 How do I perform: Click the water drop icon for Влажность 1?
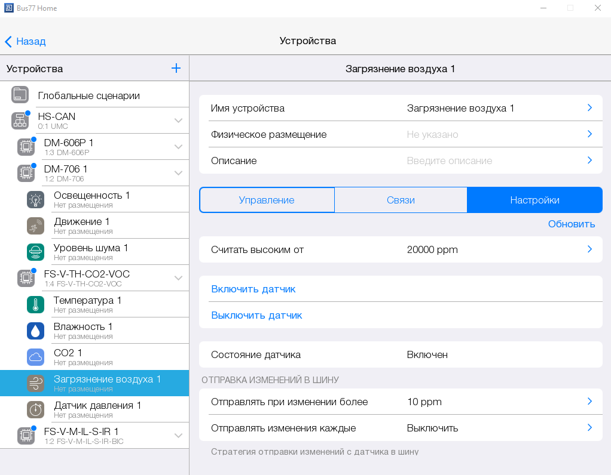[x=36, y=331]
